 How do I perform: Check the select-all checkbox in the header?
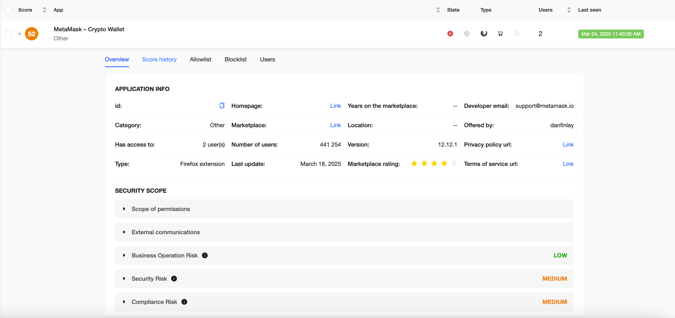click(x=9, y=10)
